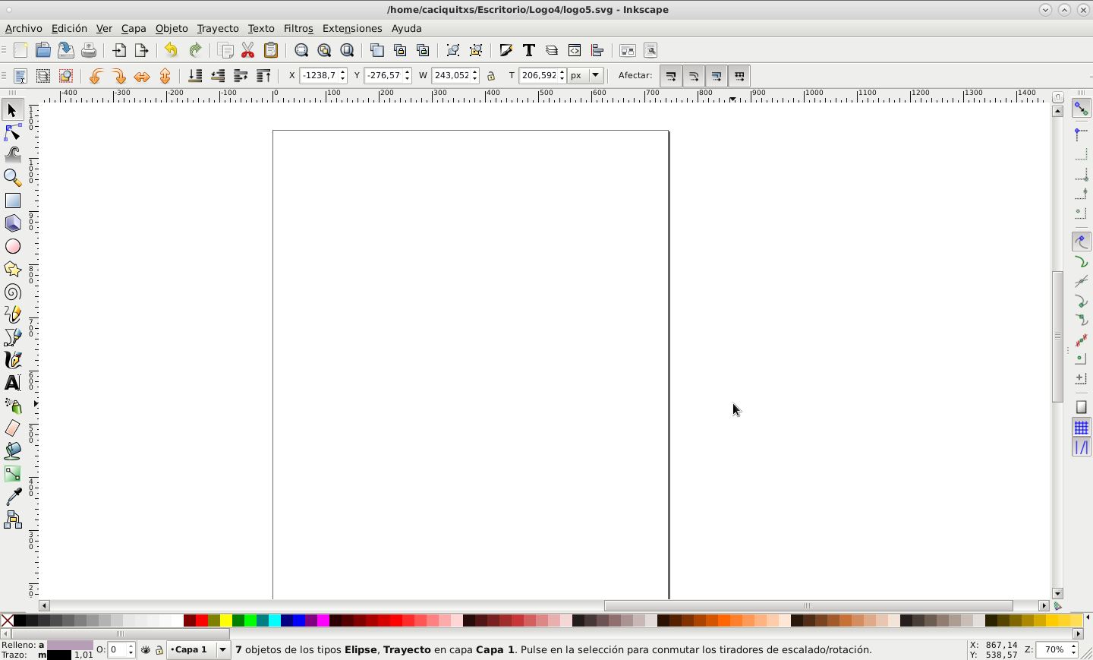The height and width of the screenshot is (660, 1093).
Task: Group the selected objects
Action: point(453,50)
